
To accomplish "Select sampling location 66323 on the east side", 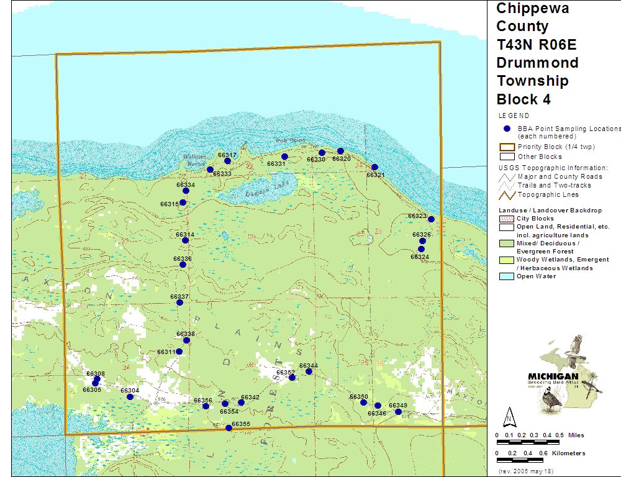I will 431,219.
